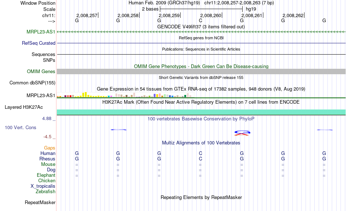Click the C base in Rhesus row
Viewport: 346px width, 211px height.
[x=200, y=159]
